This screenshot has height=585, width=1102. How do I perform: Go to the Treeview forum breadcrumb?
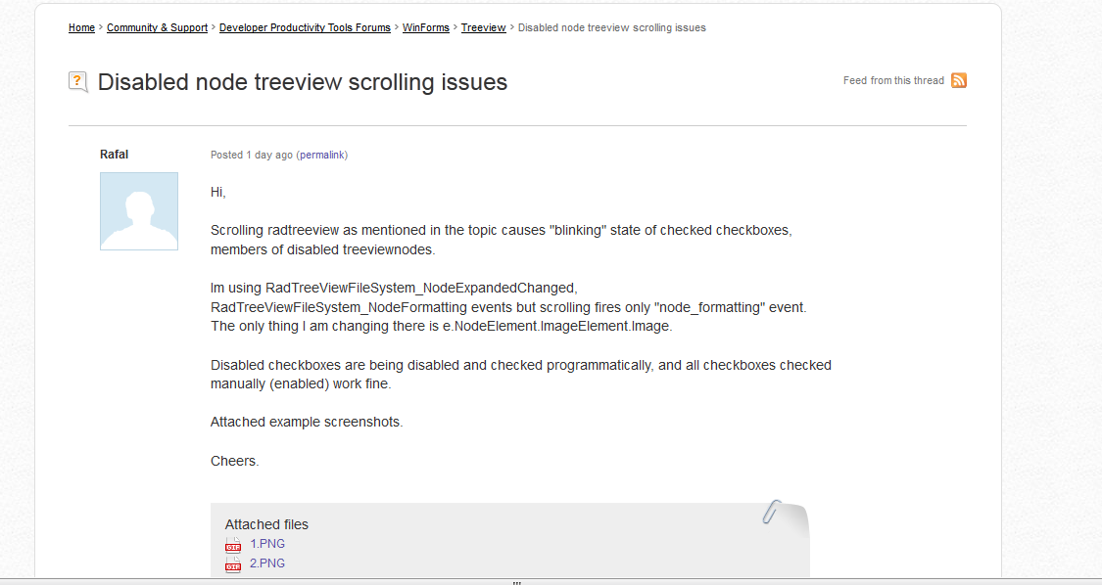coord(483,27)
